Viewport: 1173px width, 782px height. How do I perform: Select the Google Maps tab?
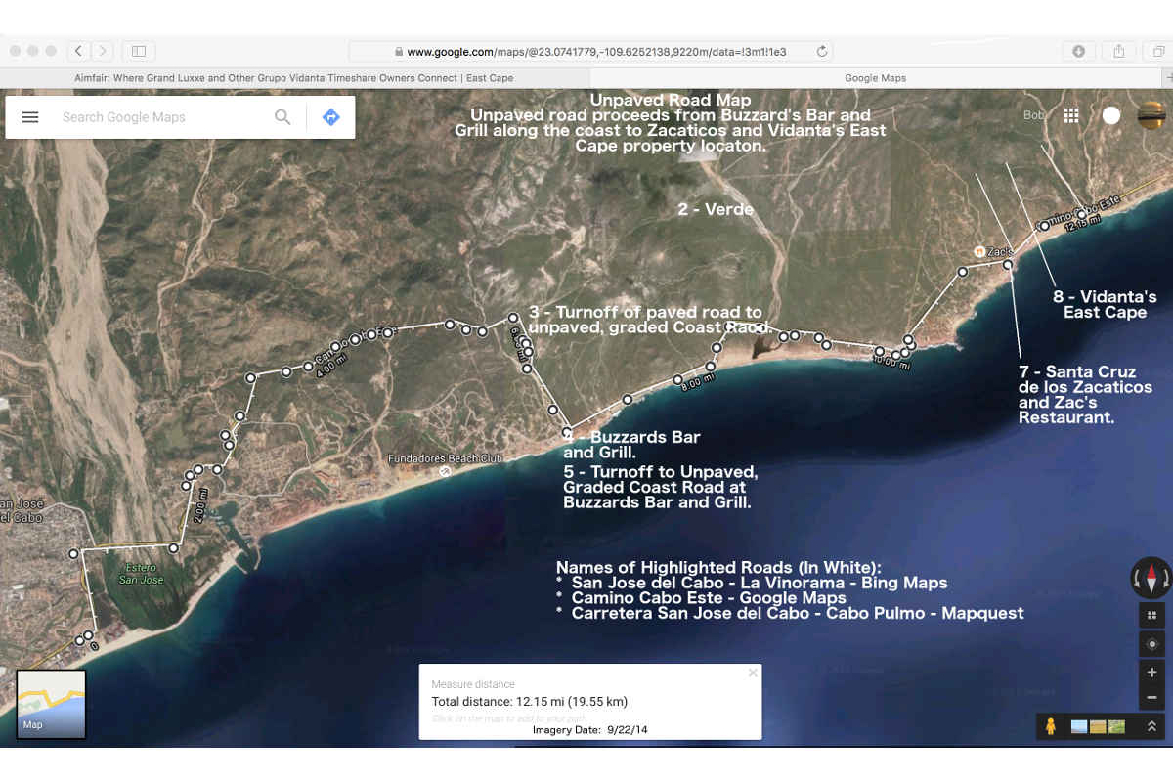[x=875, y=78]
